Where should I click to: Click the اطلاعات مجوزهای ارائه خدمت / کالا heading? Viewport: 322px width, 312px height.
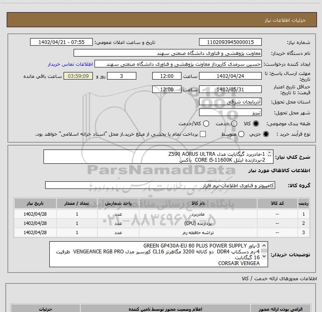[279, 278]
